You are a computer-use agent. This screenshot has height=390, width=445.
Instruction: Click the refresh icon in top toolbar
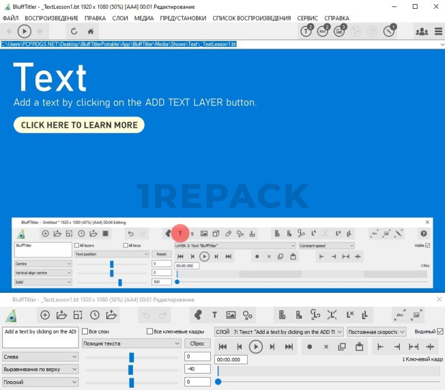click(74, 32)
